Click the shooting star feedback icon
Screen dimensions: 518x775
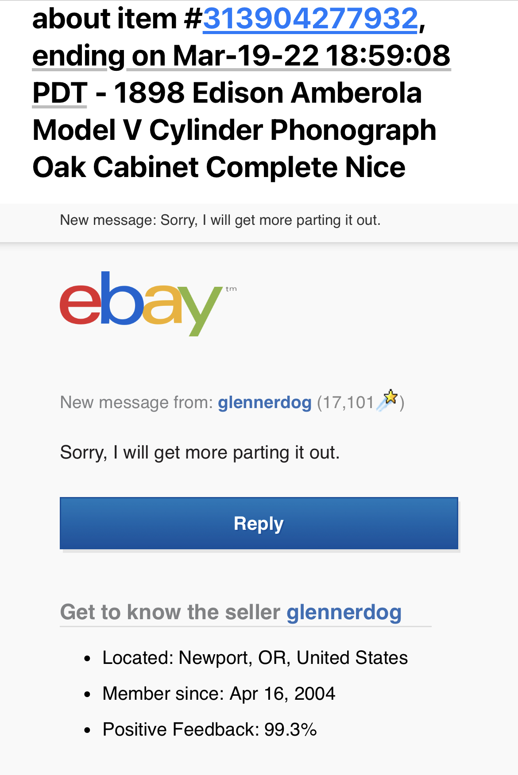pos(388,400)
